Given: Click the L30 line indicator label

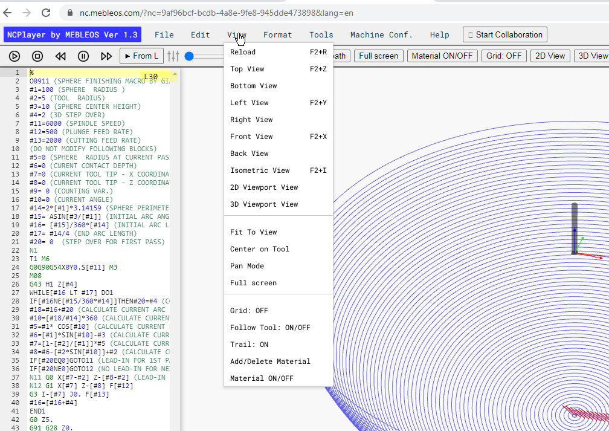Looking at the screenshot, I should (x=150, y=77).
